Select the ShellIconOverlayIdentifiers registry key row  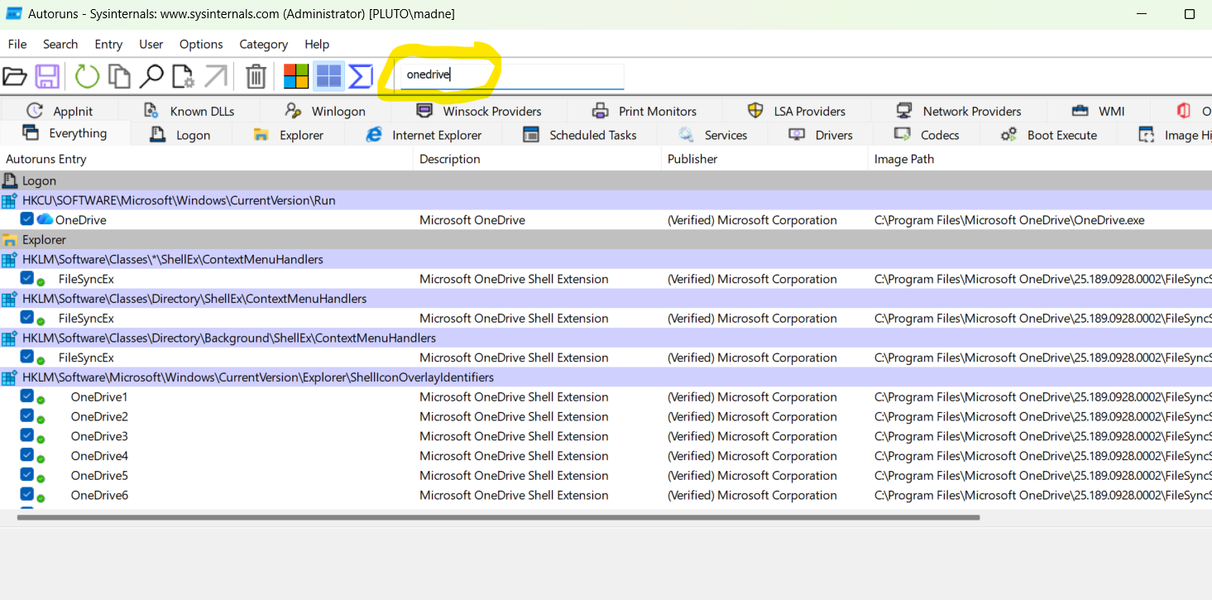click(x=606, y=377)
